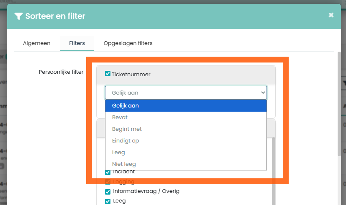Close the Sorteer en filter dialog
346x205 pixels.
click(331, 15)
